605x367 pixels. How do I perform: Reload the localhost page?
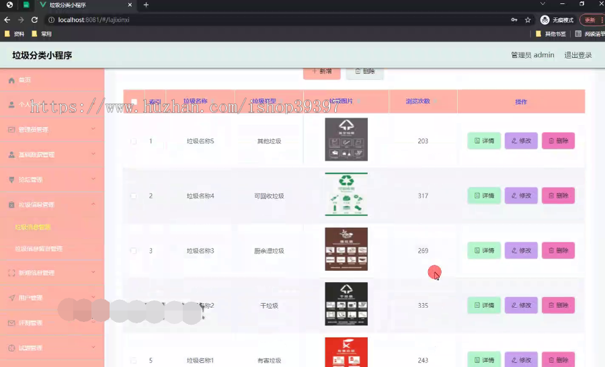tap(34, 19)
